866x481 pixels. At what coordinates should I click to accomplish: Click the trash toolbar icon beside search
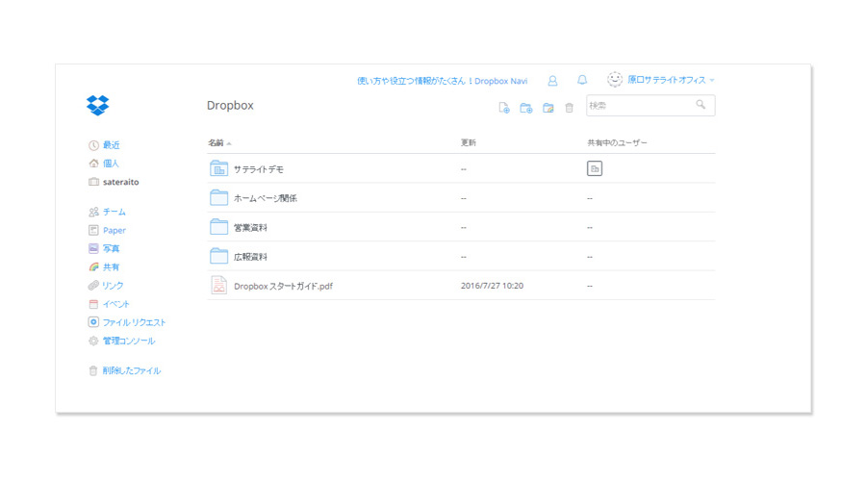pyautogui.click(x=569, y=109)
